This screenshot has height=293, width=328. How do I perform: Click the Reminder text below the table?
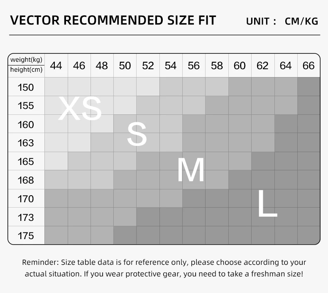tap(164, 268)
